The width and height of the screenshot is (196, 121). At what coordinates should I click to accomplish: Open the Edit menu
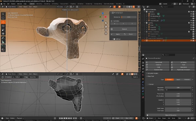point(8,4)
